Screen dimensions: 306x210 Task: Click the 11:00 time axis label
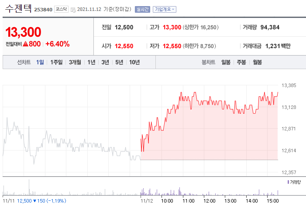[x=188, y=201]
